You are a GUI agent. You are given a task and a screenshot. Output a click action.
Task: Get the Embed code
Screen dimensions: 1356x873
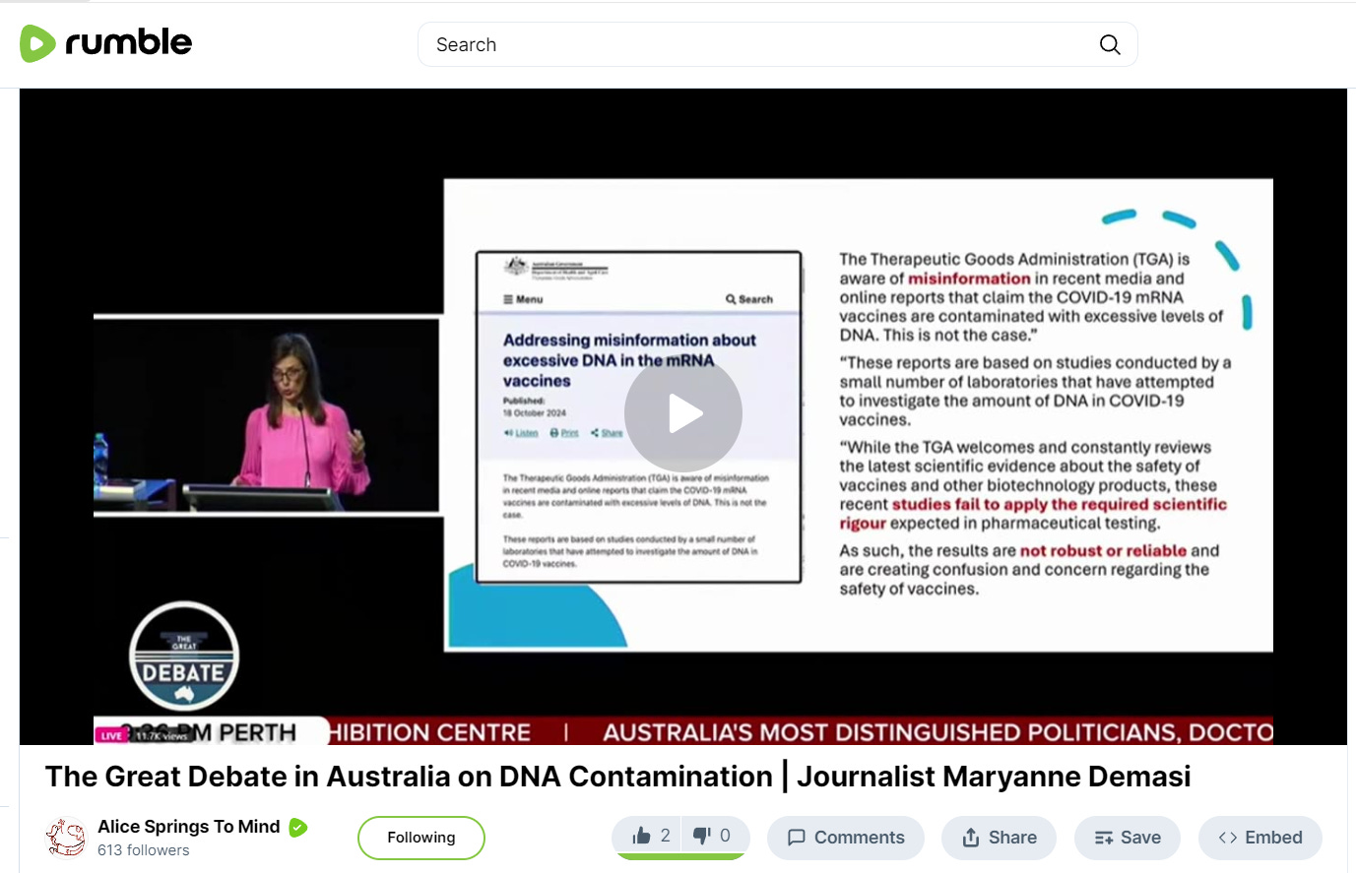1260,838
